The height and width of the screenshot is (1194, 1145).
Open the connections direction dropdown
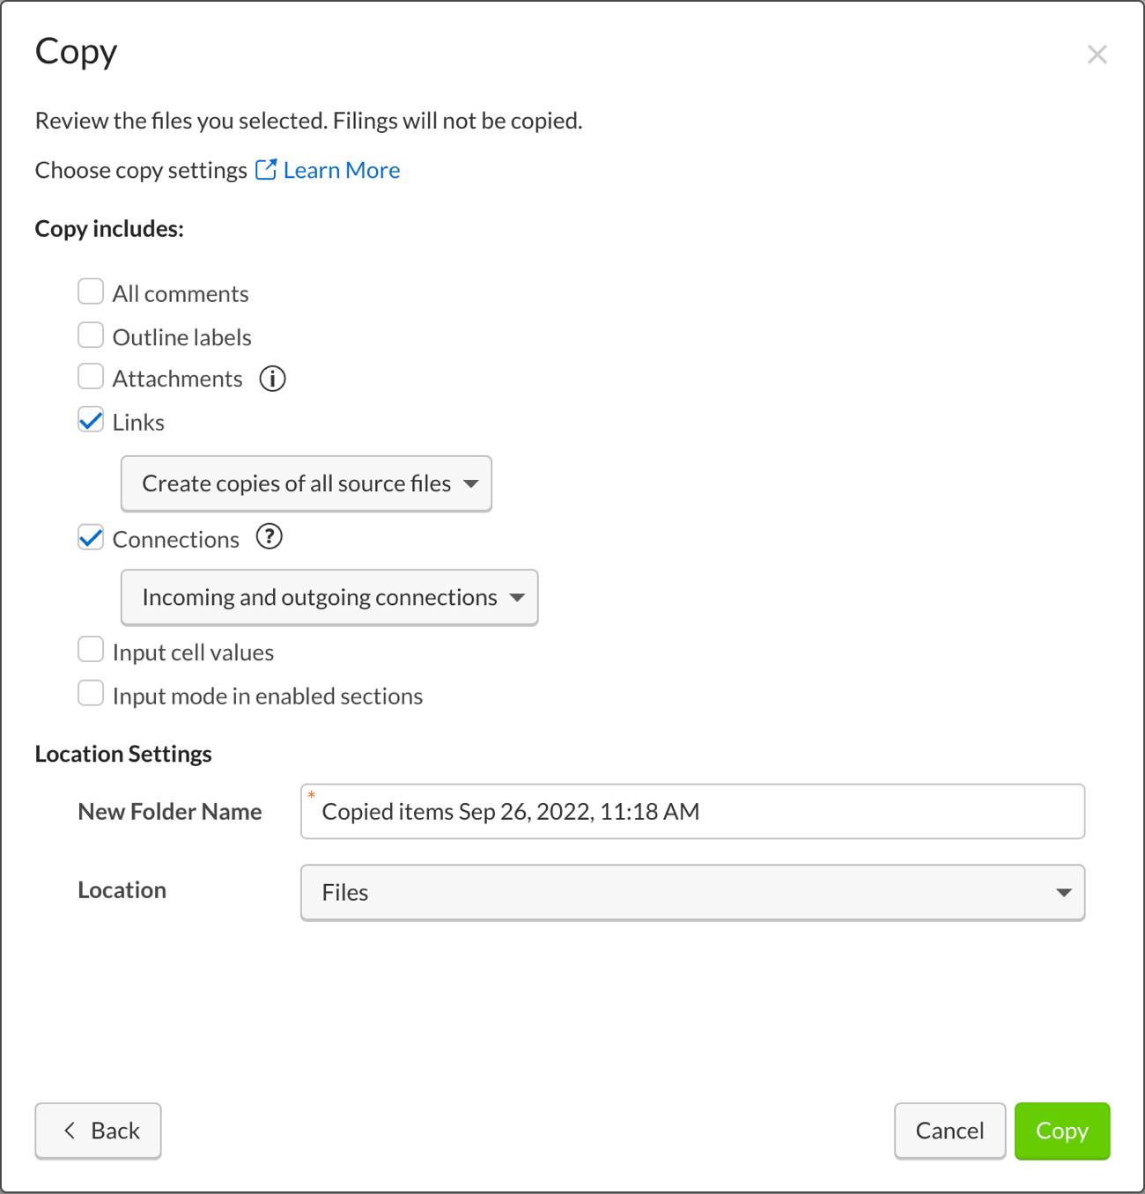pos(329,597)
